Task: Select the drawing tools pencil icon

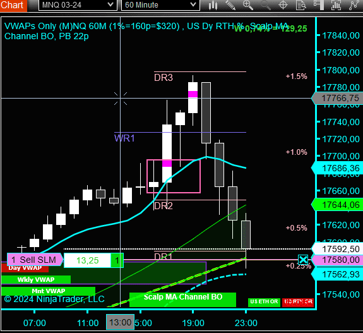Action: (230, 5)
